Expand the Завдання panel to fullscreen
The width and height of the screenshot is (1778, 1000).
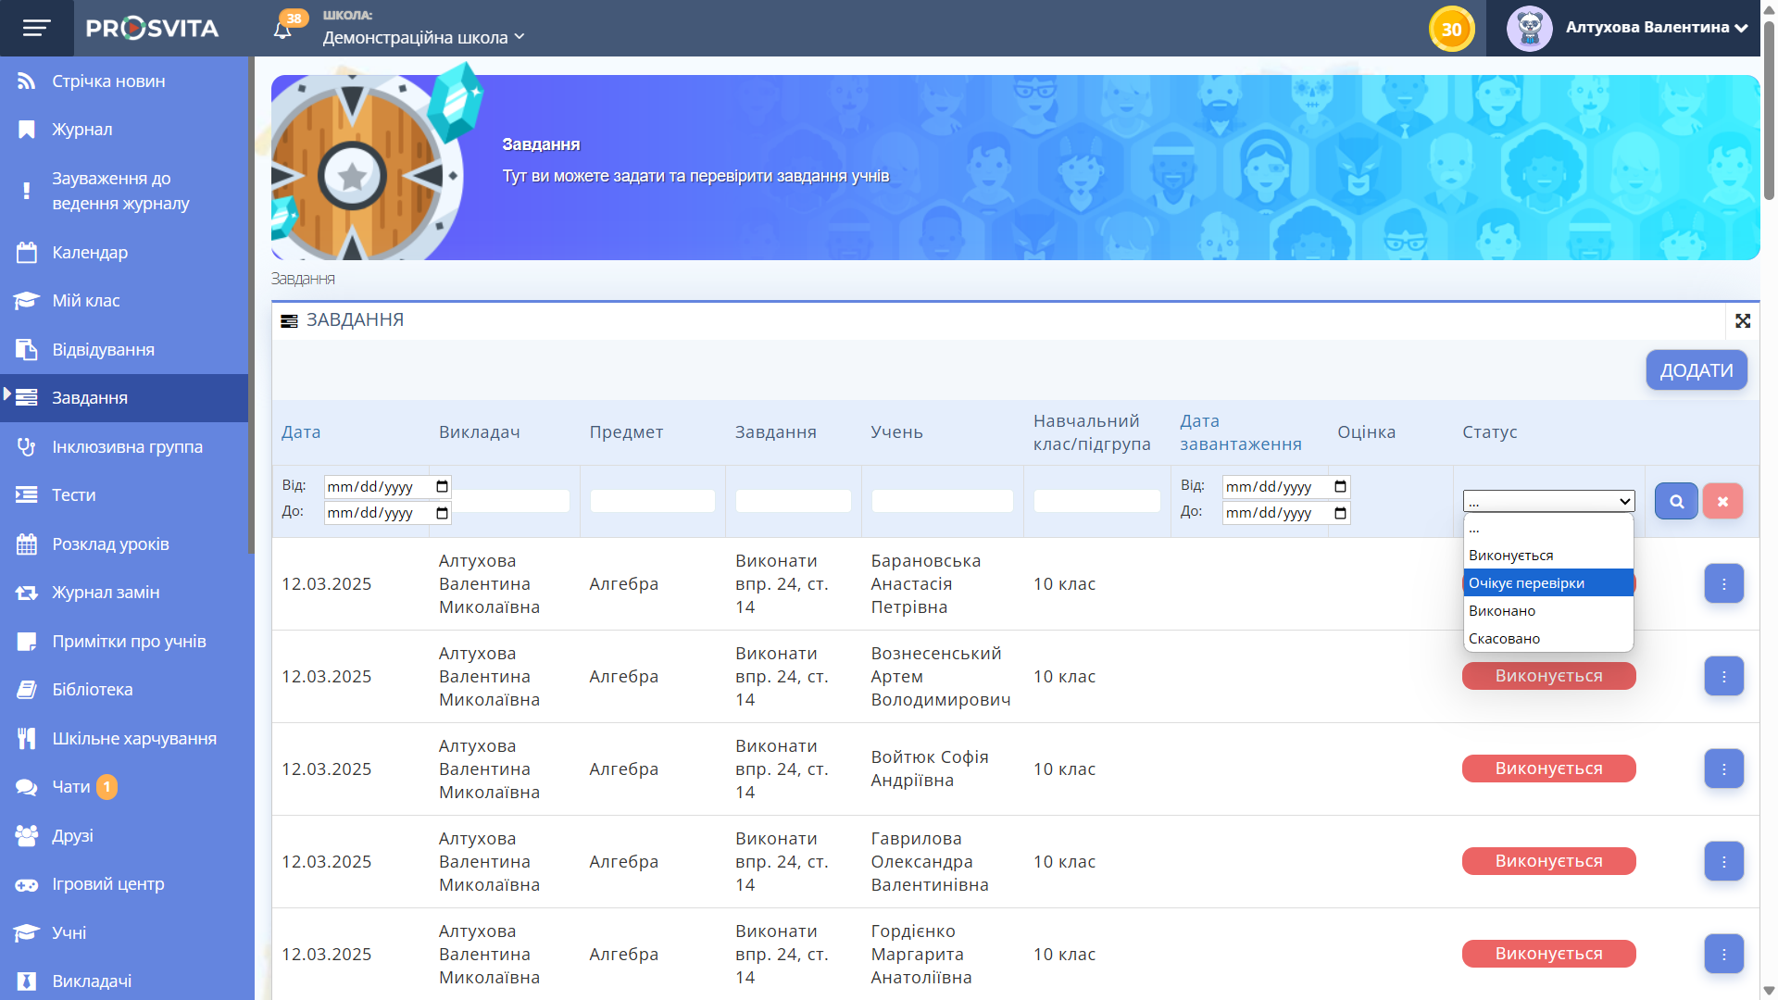click(1743, 320)
